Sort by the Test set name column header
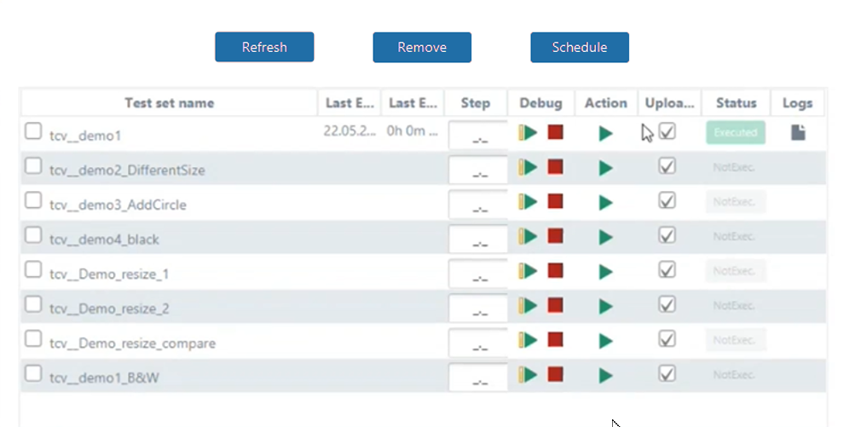This screenshot has height=427, width=844. 169,103
